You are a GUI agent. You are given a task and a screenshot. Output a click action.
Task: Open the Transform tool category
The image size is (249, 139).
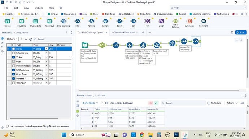[109, 14]
